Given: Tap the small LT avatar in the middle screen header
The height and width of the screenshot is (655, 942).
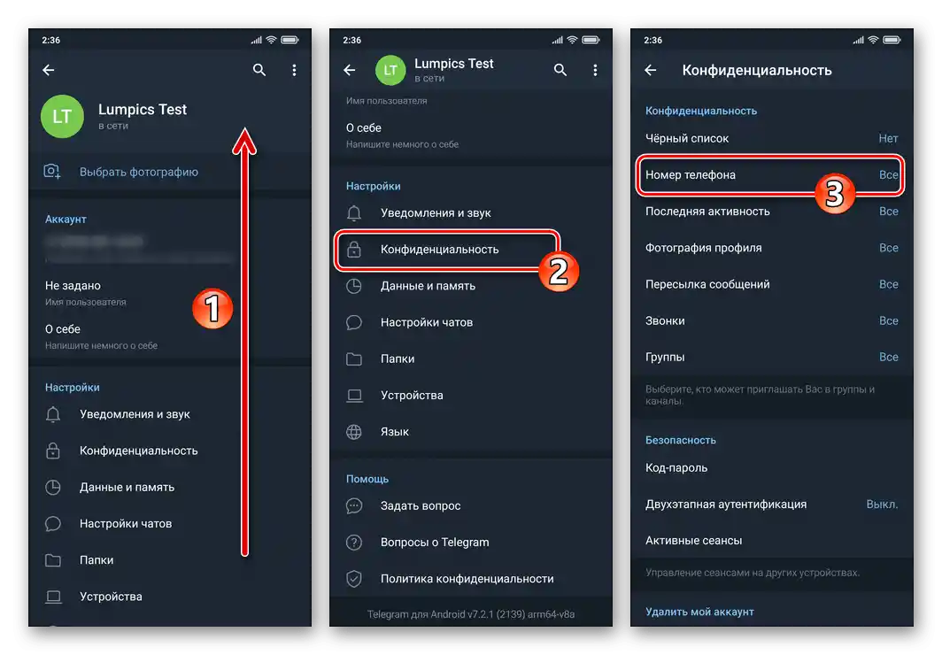Looking at the screenshot, I should tap(390, 70).
